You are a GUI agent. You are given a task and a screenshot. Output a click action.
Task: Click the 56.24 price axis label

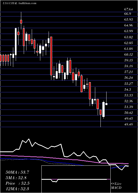[129, 78]
